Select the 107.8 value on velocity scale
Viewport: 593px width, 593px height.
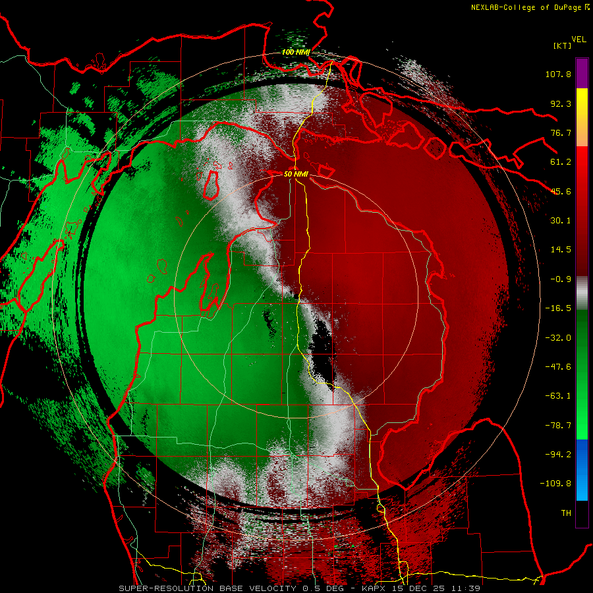point(558,74)
